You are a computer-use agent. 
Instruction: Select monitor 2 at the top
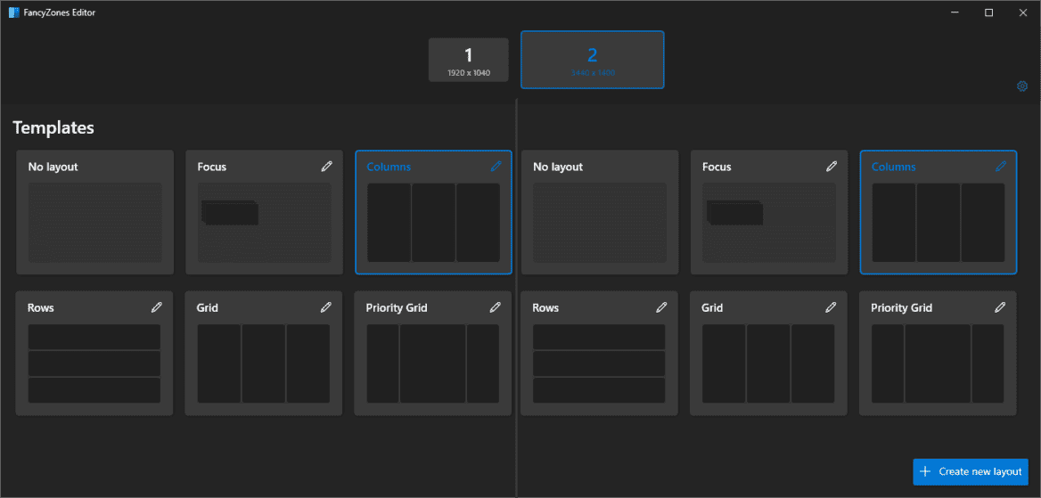coord(592,60)
